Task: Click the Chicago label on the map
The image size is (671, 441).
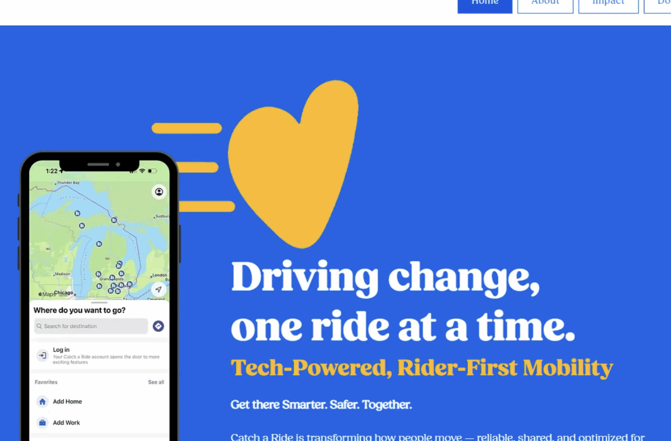Action: tap(63, 293)
